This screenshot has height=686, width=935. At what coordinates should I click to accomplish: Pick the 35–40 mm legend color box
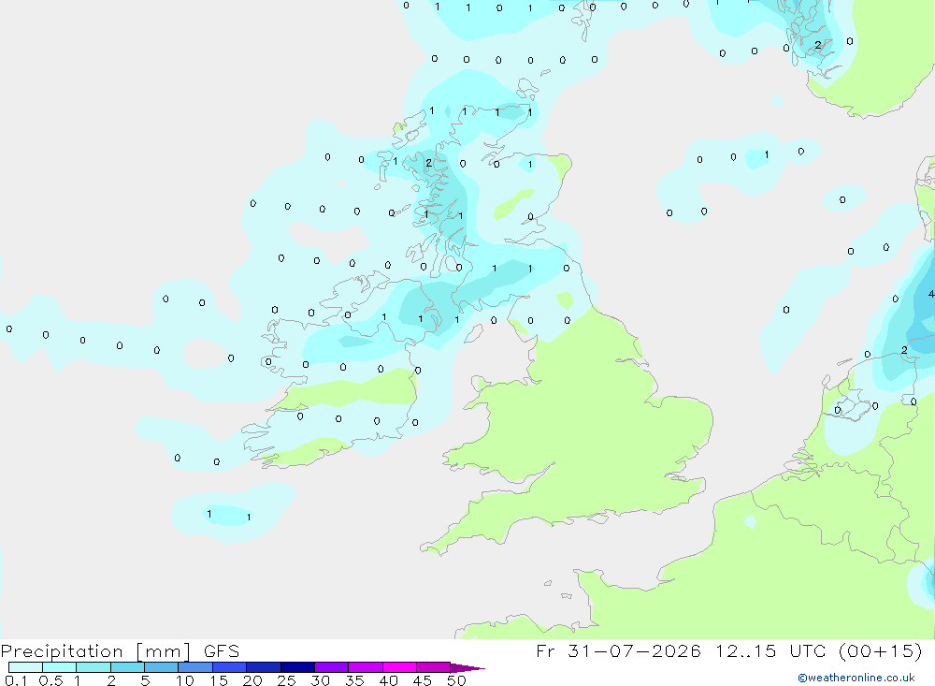pyautogui.click(x=366, y=667)
